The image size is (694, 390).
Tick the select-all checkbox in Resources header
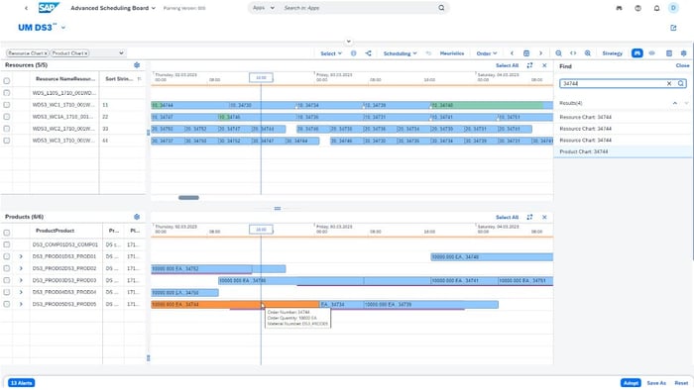coord(7,81)
